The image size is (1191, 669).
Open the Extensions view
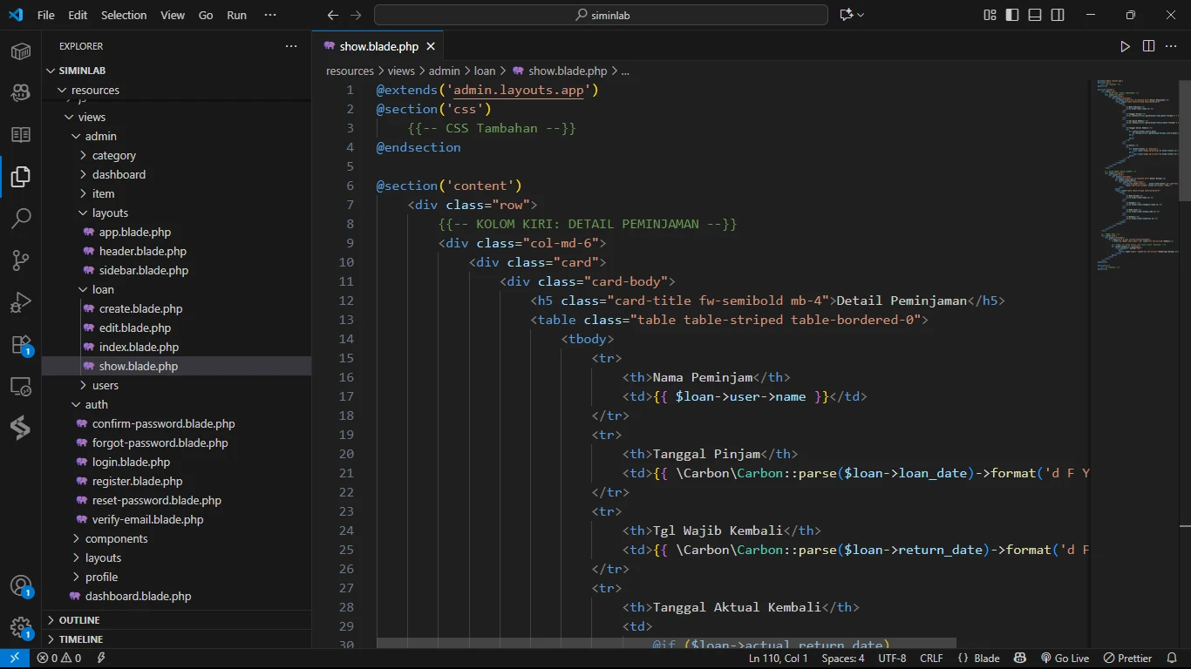pyautogui.click(x=21, y=344)
